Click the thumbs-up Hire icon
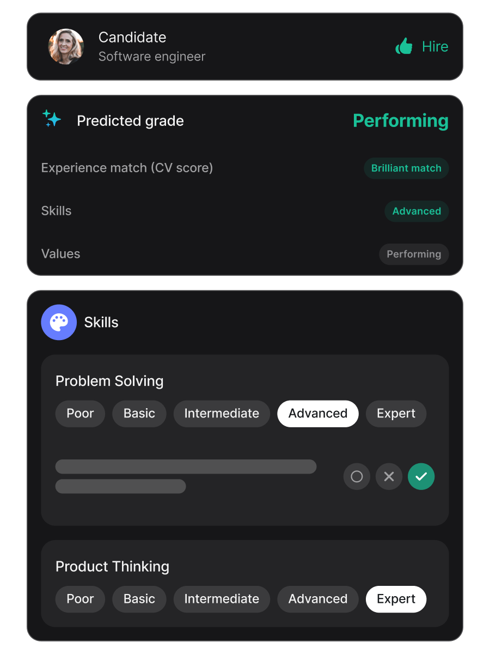 [x=404, y=46]
